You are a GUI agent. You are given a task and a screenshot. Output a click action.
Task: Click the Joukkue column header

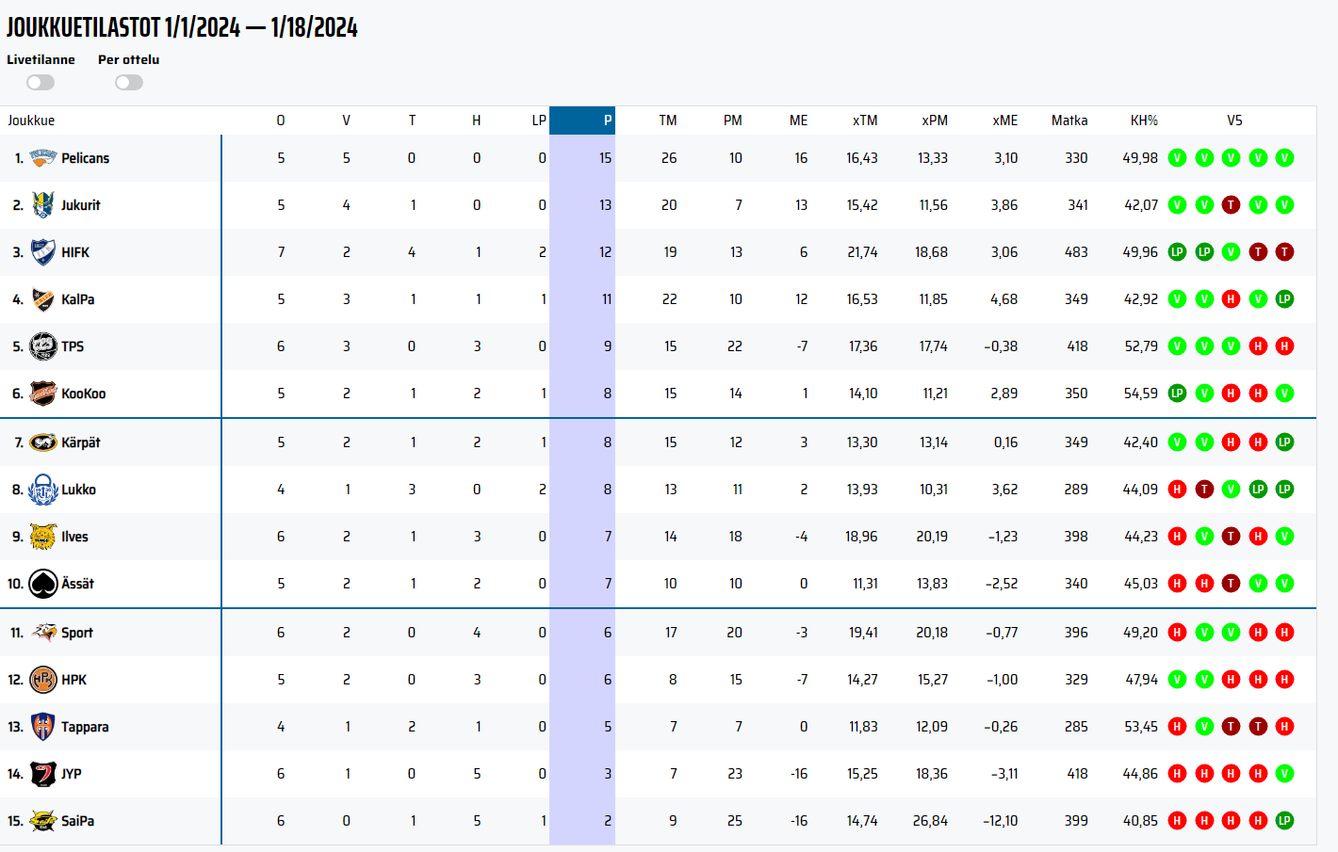click(31, 121)
